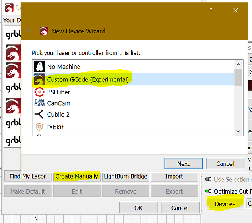
Task: Click the Export device button
Action: pos(174,191)
